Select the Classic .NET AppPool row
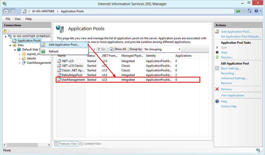 click(x=128, y=70)
